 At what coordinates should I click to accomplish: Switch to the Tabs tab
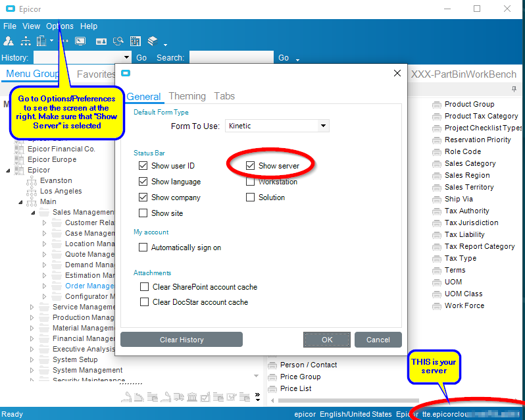tap(224, 96)
